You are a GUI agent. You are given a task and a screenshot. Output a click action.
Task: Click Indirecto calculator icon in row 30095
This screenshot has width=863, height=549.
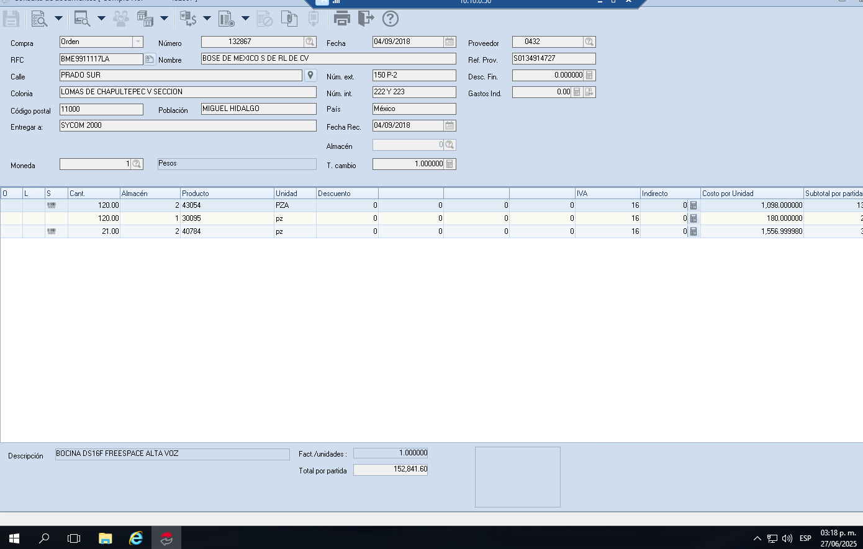click(694, 218)
